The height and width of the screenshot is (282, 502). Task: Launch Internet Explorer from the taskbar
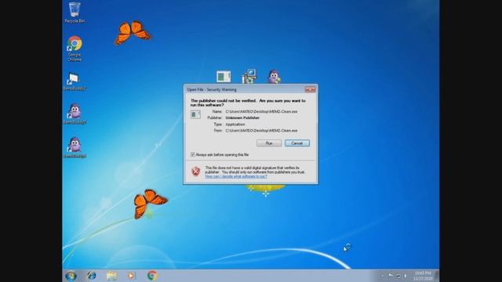(x=92, y=276)
